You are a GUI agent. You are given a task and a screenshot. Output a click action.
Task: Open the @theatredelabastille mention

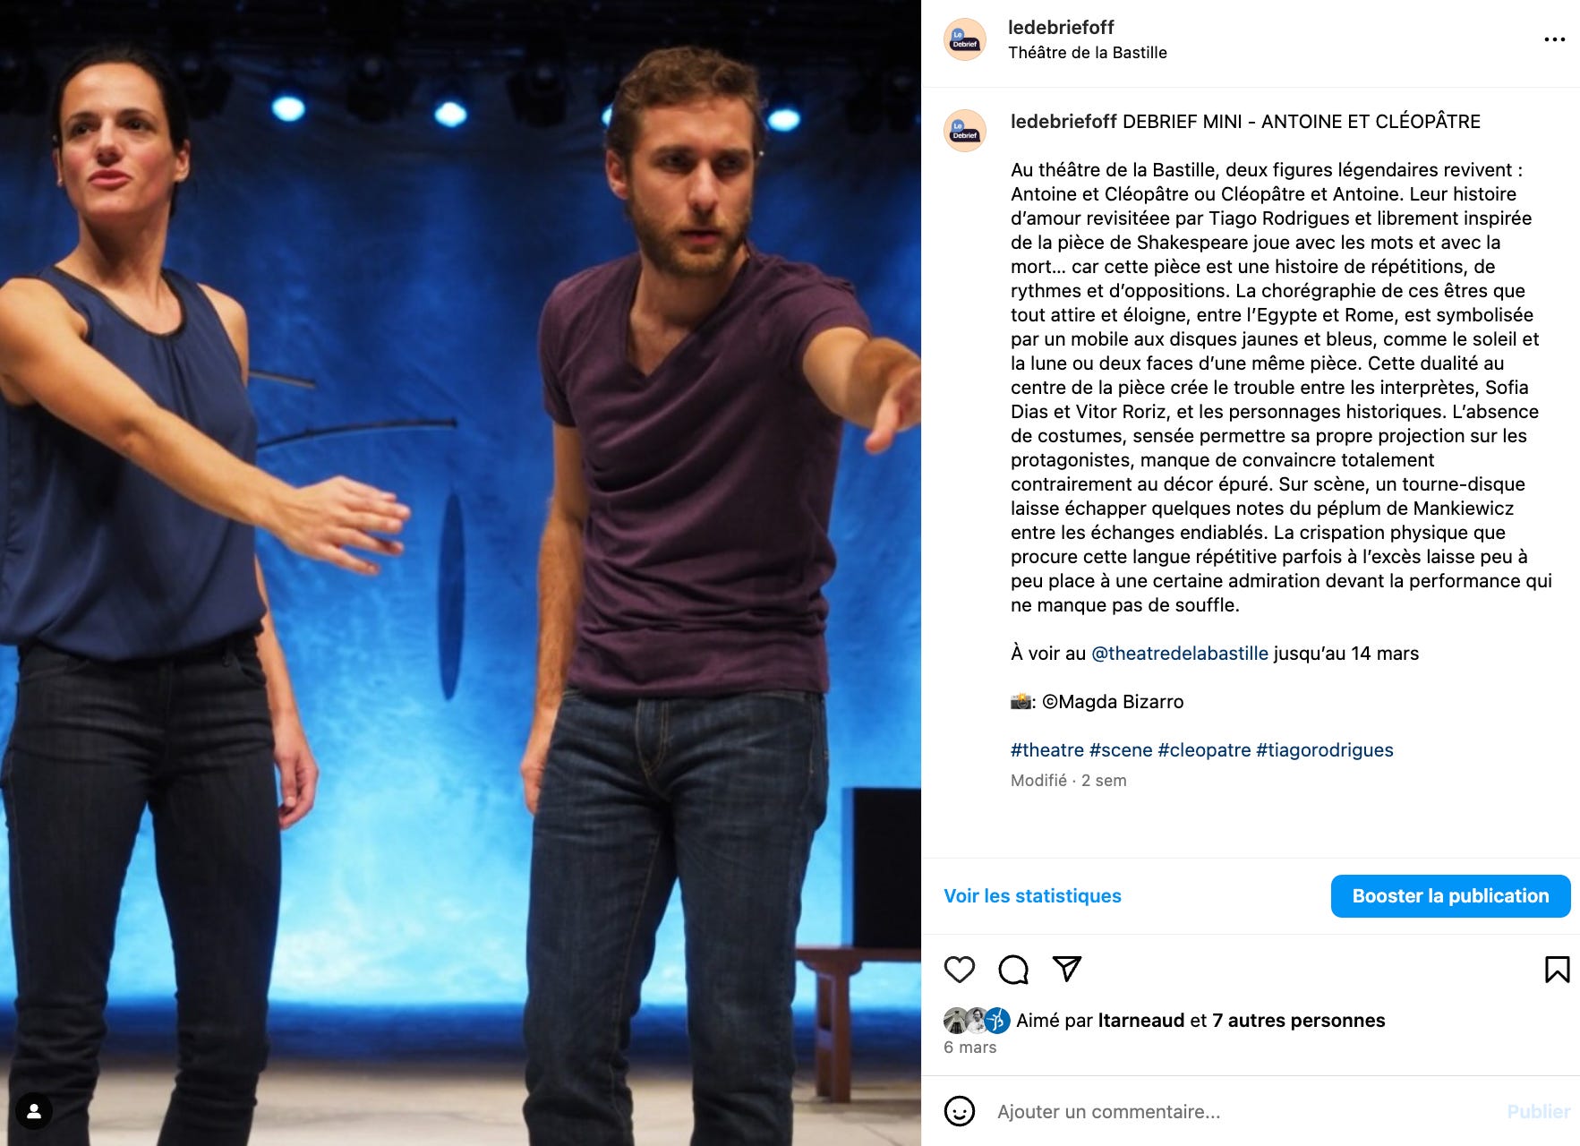(x=1180, y=654)
